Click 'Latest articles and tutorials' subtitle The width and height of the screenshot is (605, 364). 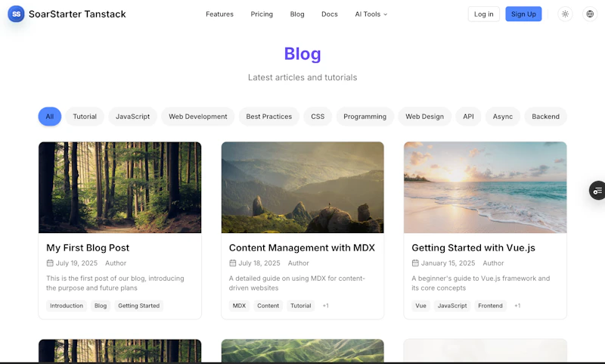click(302, 77)
